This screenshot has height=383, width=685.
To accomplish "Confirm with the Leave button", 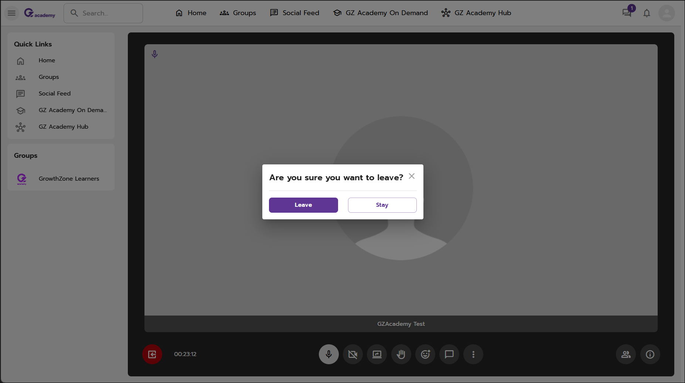I will coord(303,205).
